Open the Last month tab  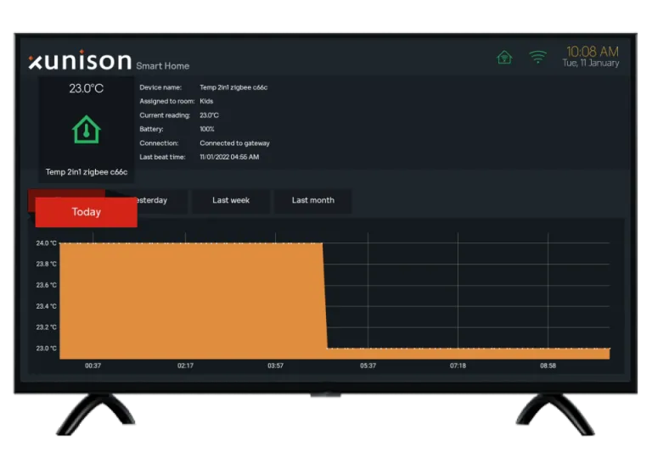tap(312, 200)
